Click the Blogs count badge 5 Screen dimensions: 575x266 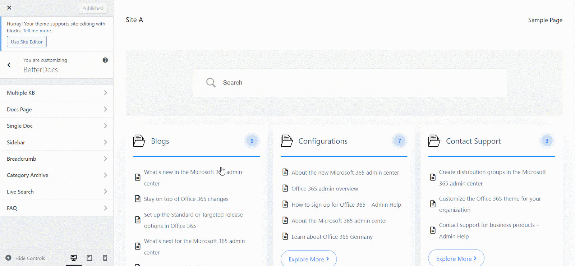coord(252,141)
